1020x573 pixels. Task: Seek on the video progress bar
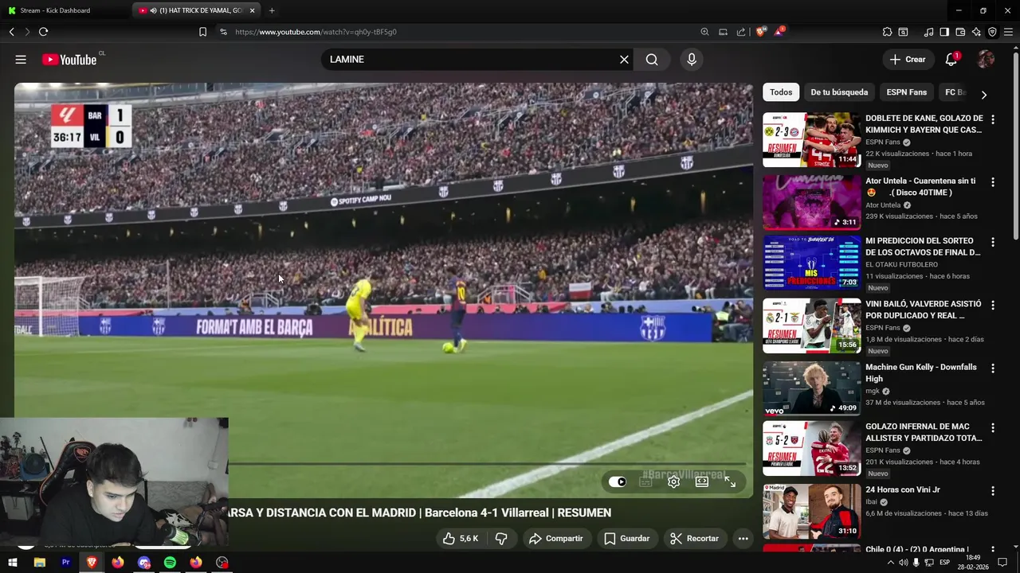pos(488,464)
